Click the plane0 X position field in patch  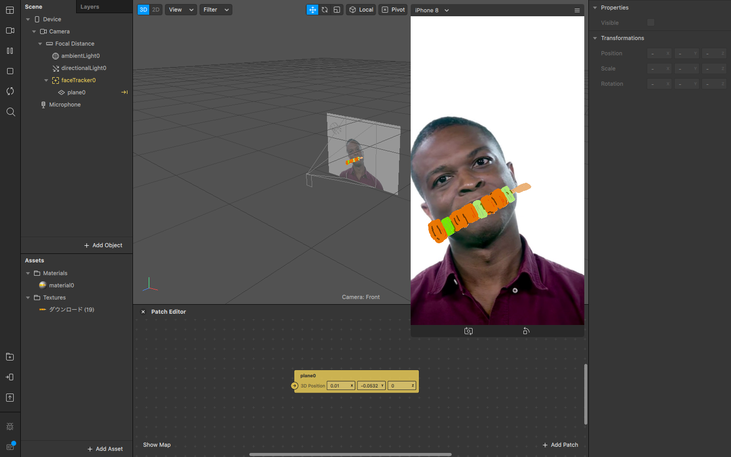(339, 386)
